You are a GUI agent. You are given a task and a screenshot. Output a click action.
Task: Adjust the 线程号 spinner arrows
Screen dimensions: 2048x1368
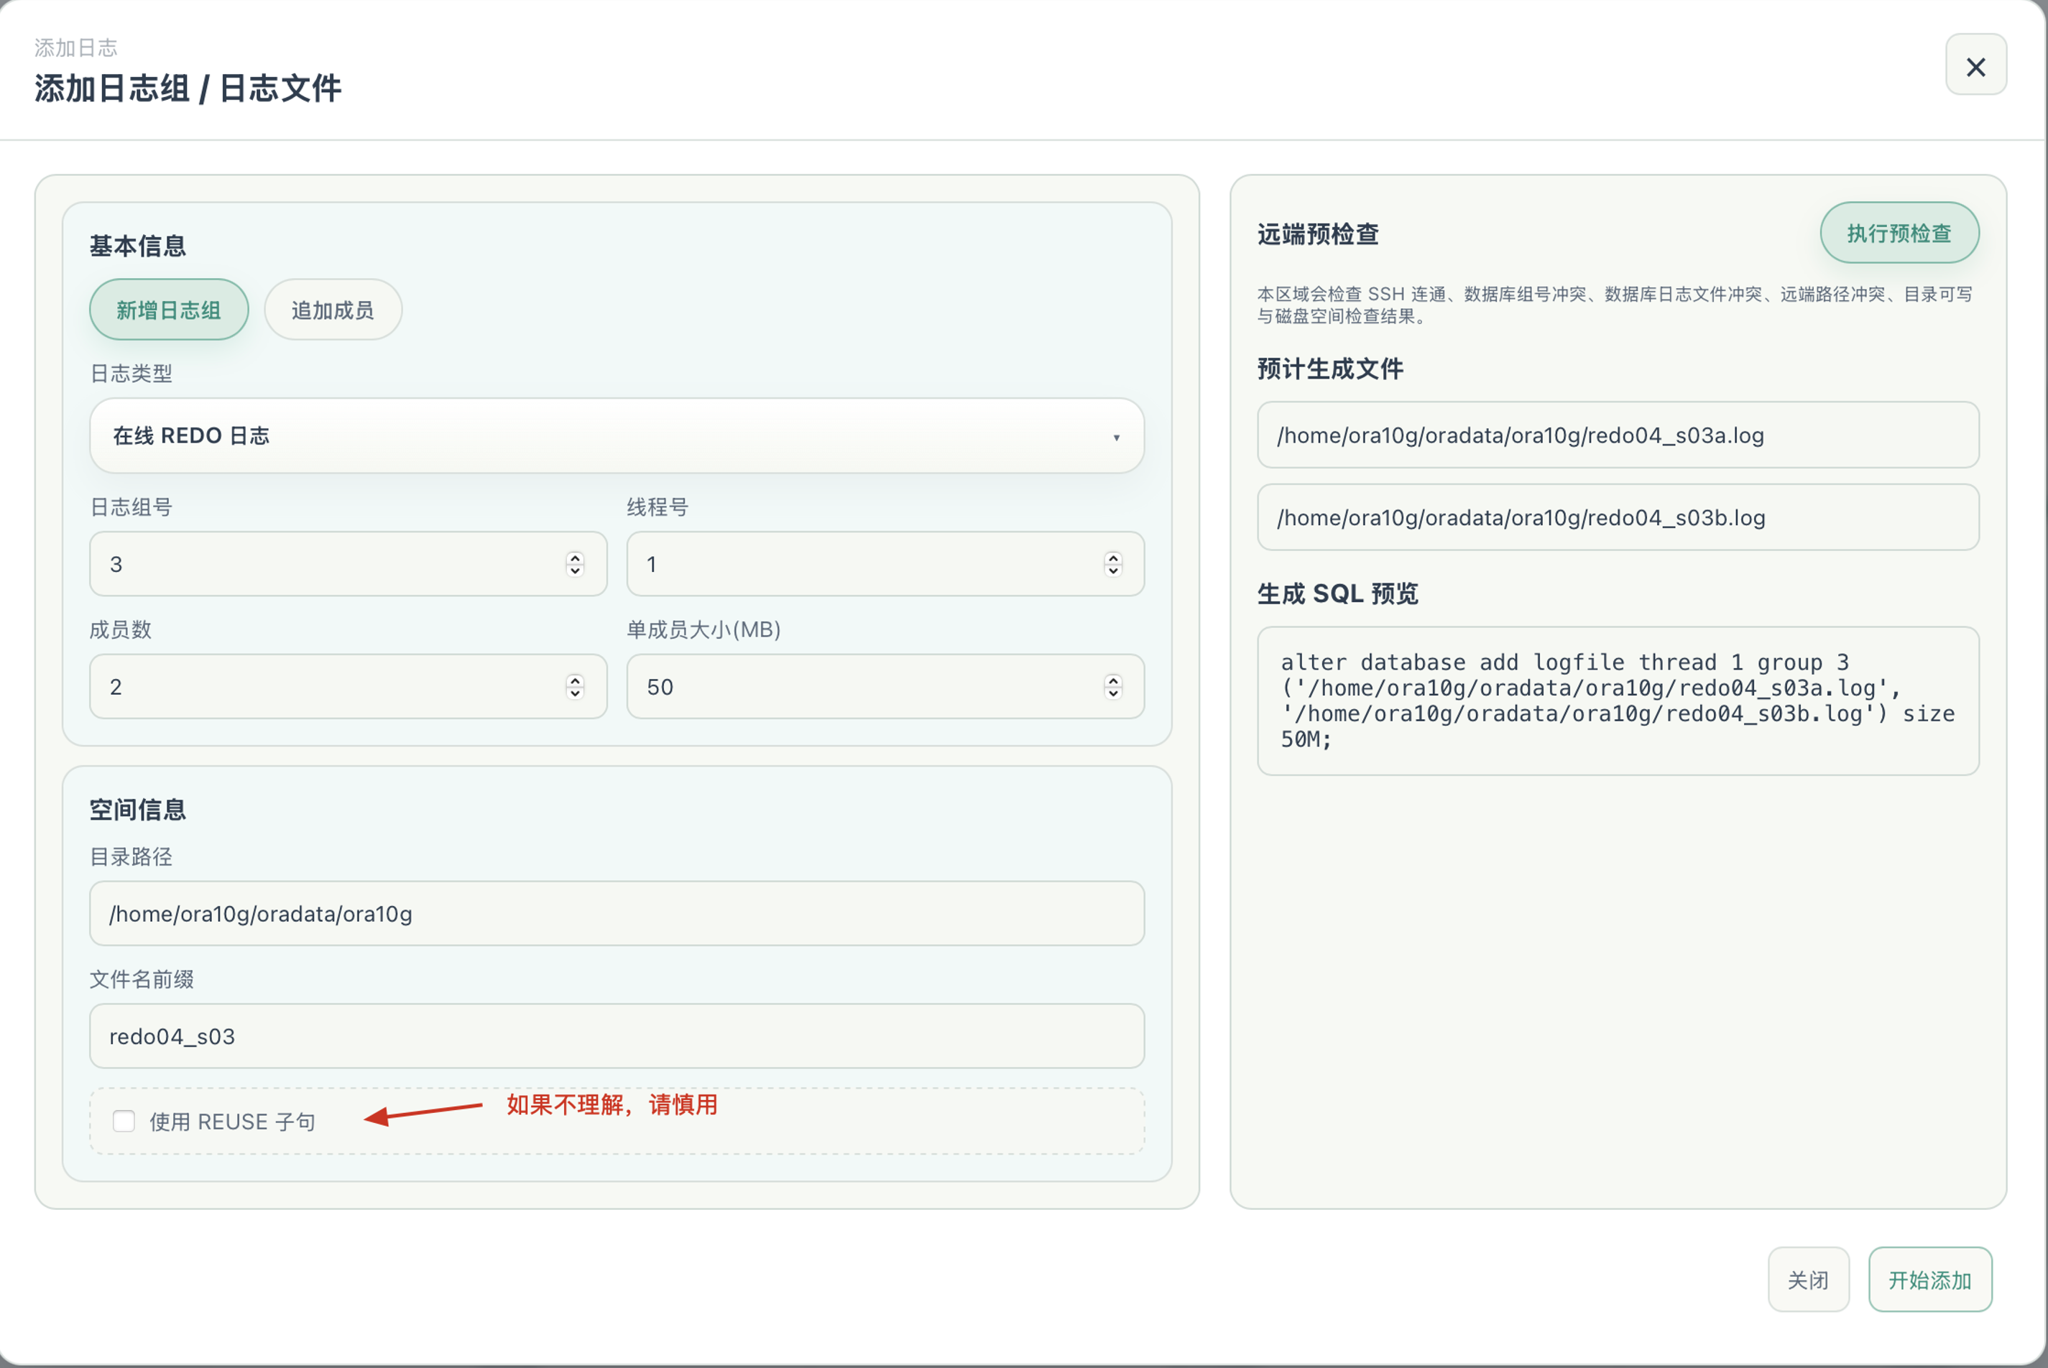pos(1112,563)
